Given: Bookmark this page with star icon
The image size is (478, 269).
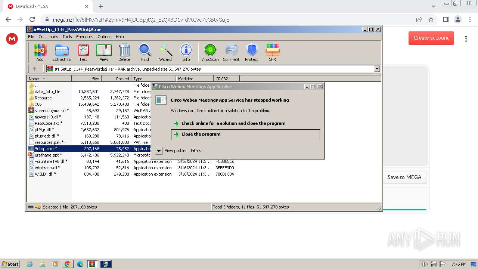Looking at the screenshot, I should tap(431, 19).
